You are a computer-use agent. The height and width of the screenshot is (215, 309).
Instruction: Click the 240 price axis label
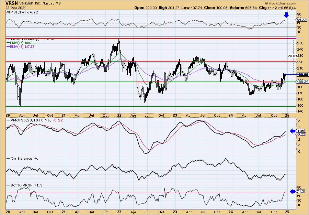click(x=300, y=49)
